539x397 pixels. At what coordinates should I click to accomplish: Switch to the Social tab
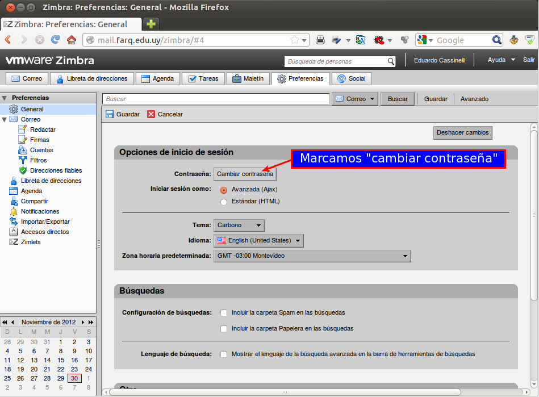click(352, 79)
